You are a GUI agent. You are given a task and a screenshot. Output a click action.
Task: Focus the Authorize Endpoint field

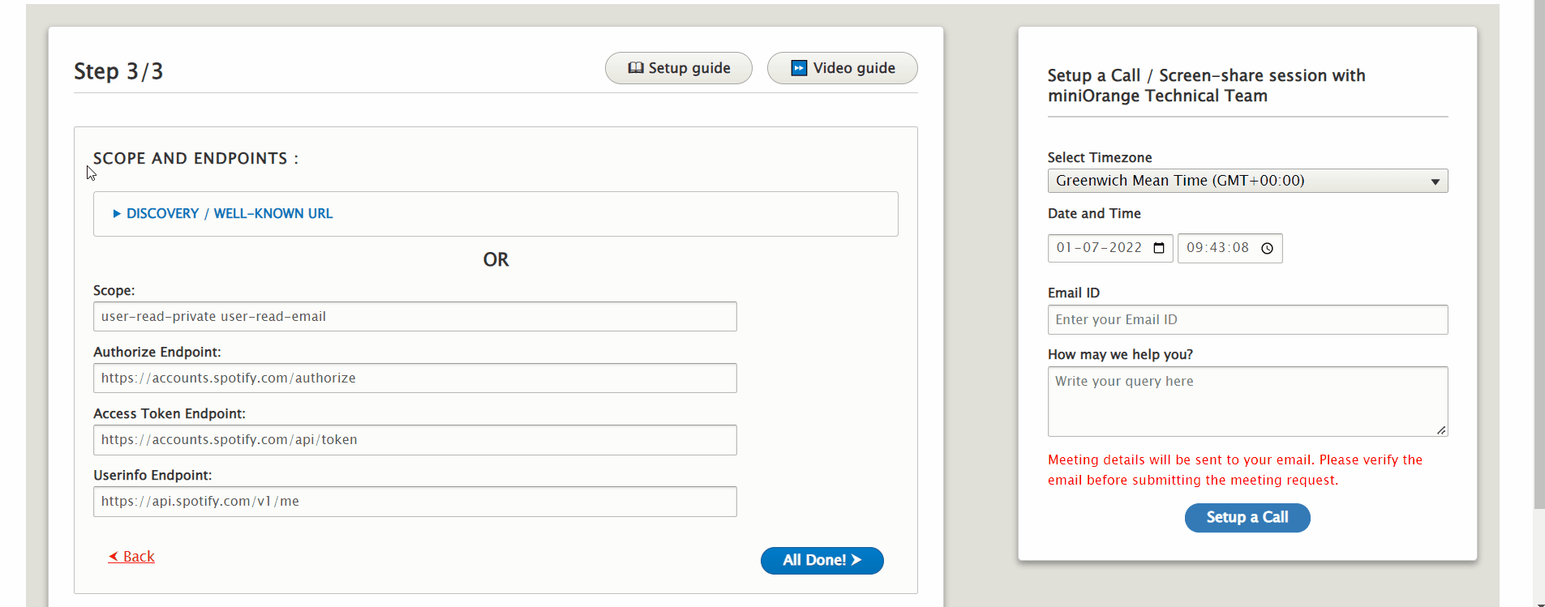point(414,378)
